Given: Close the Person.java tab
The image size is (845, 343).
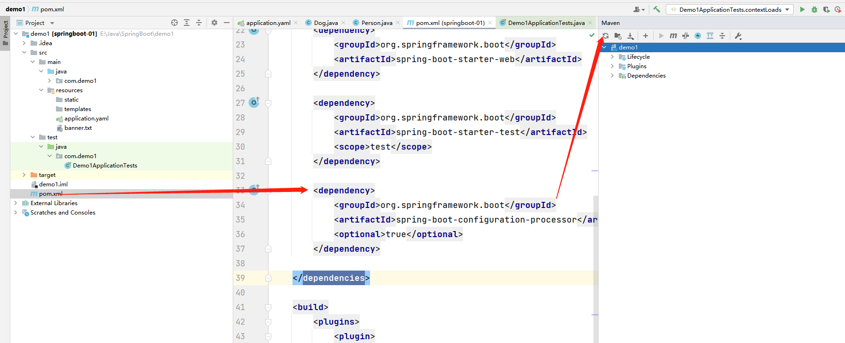Looking at the screenshot, I should pyautogui.click(x=398, y=23).
